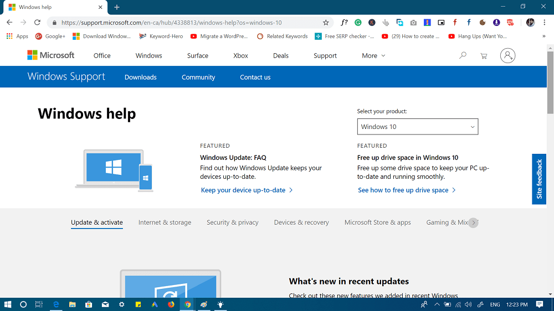Screen dimensions: 554x311
Task: Show hidden system tray icons
Action: click(x=437, y=304)
